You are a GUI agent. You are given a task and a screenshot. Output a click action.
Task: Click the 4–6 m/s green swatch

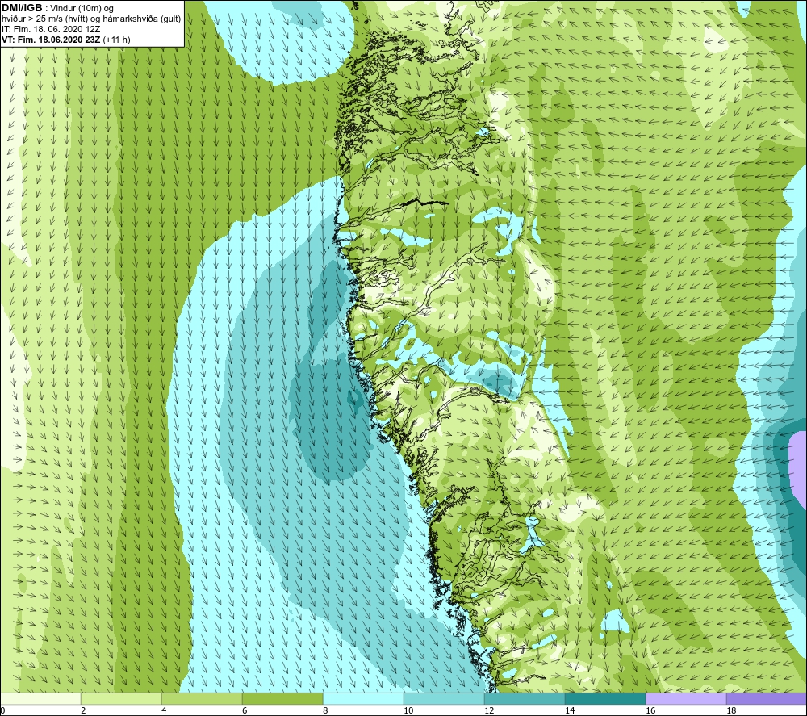click(x=202, y=698)
